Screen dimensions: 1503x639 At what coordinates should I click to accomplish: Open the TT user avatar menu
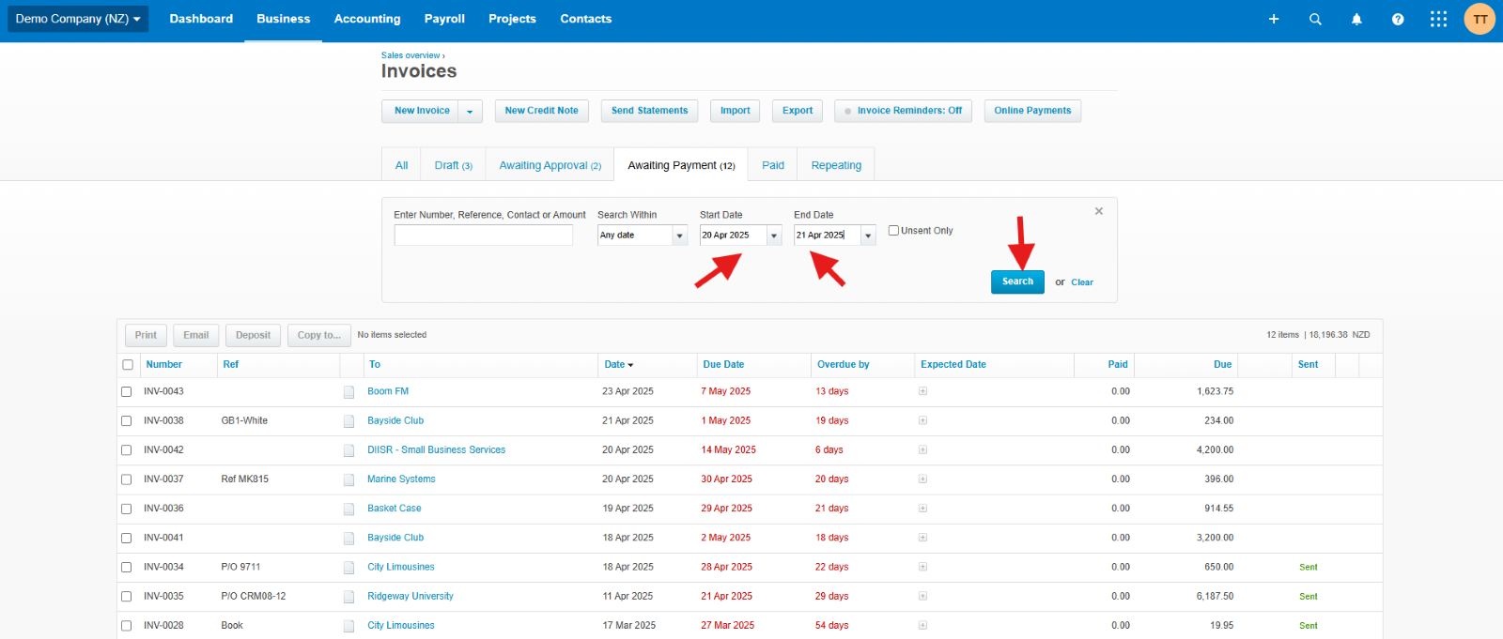1480,19
